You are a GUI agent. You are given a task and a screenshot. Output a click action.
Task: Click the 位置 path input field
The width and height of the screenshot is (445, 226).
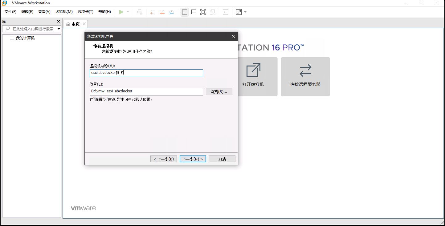[x=146, y=91]
